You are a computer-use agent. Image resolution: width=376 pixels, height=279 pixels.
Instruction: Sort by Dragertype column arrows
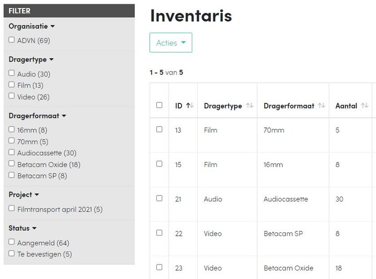250,105
